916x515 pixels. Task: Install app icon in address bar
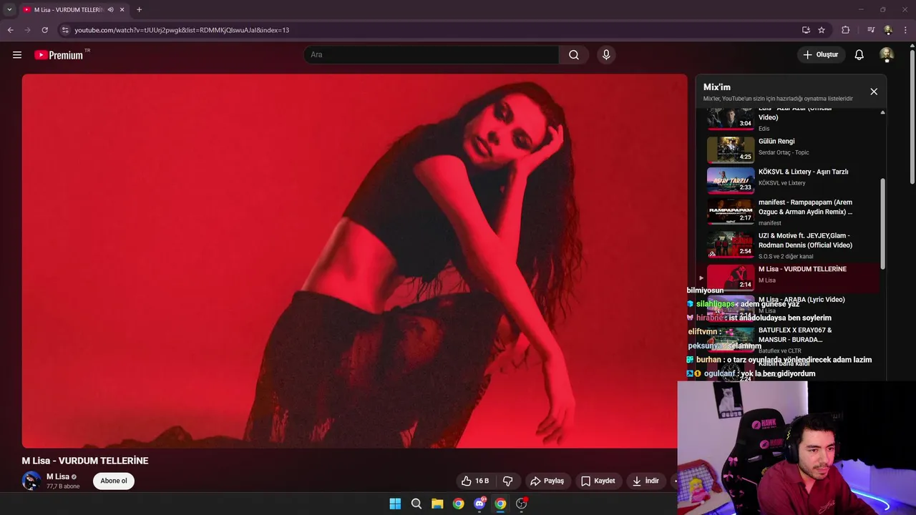pyautogui.click(x=806, y=30)
